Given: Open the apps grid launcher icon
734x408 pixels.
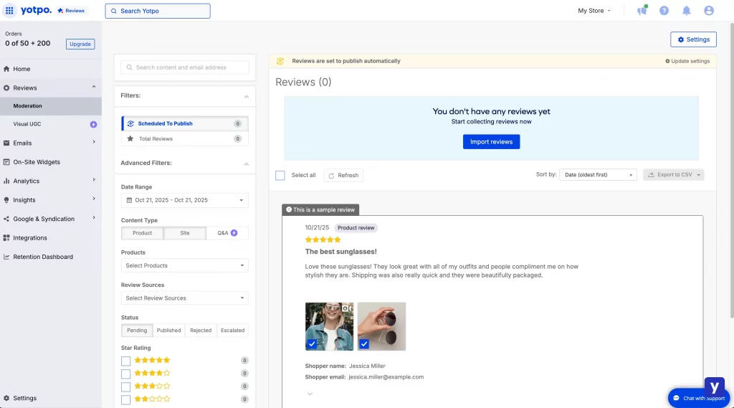Looking at the screenshot, I should [9, 10].
